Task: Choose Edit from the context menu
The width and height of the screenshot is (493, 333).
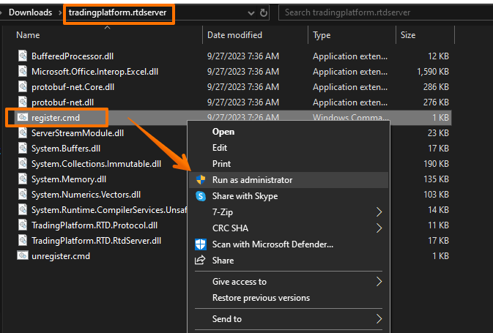Action: point(219,148)
